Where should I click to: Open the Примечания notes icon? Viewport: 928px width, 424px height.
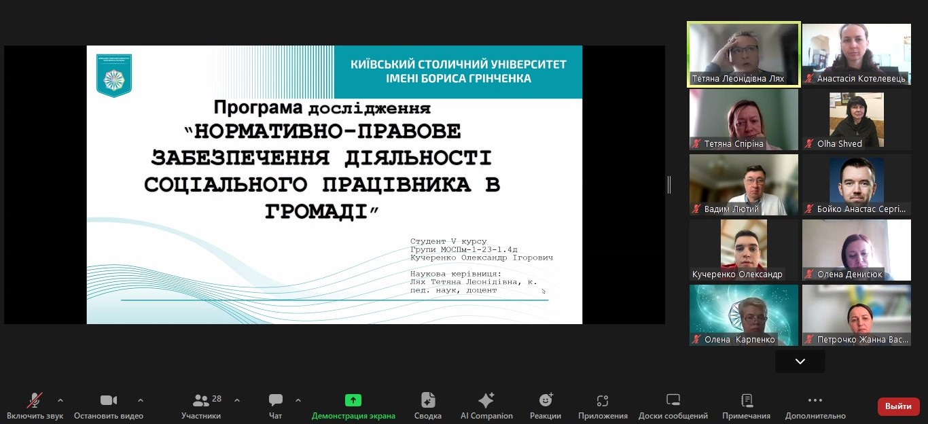coord(746,400)
